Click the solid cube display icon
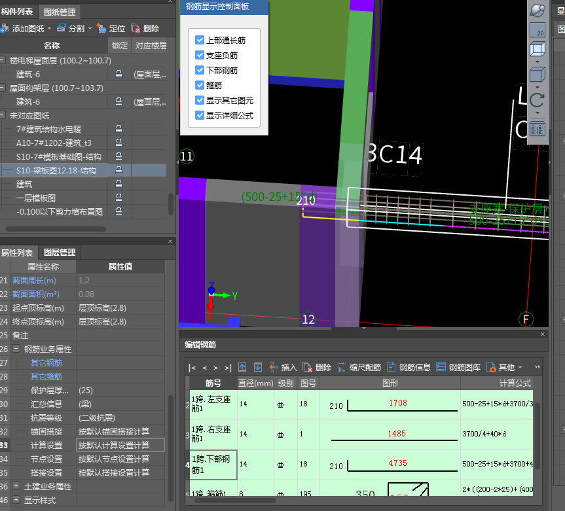565x511 pixels. 538,75
